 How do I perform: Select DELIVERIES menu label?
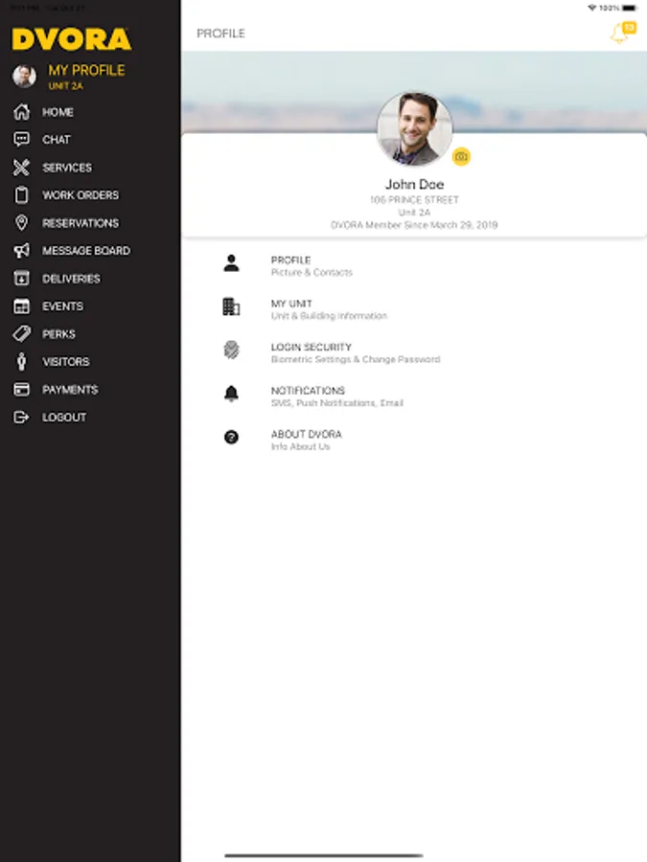tap(72, 279)
